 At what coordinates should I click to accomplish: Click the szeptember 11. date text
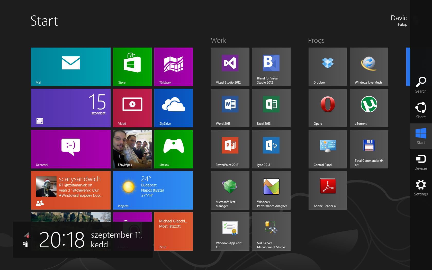point(117,235)
